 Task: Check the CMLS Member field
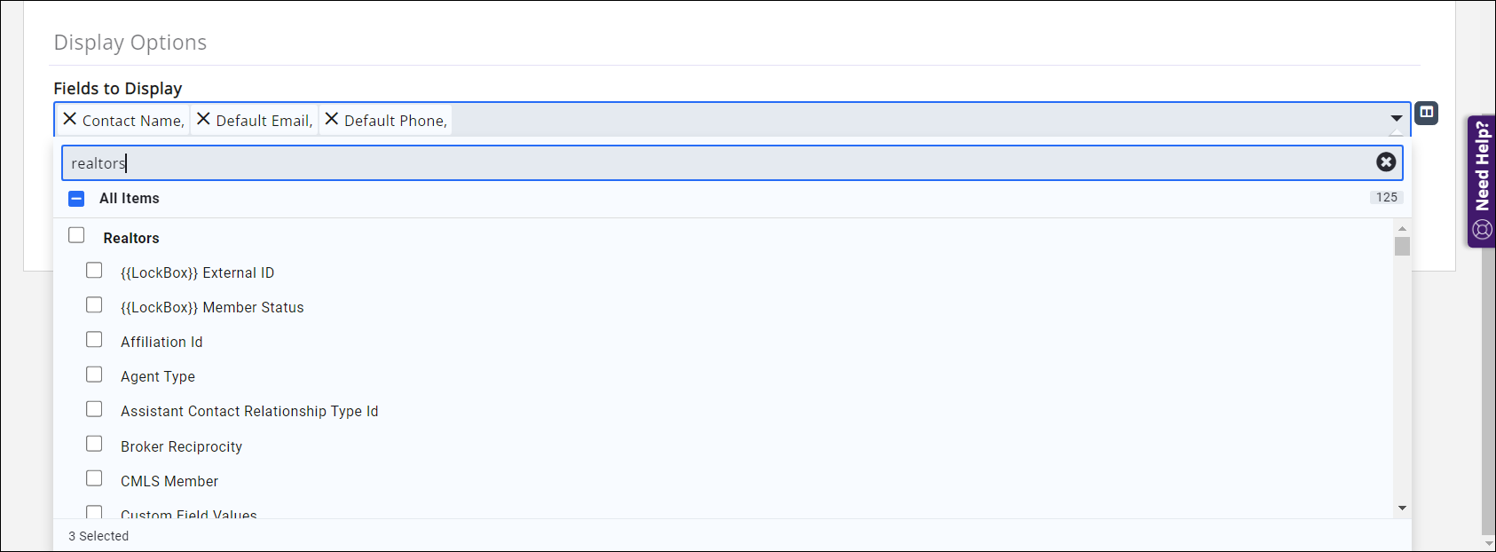tap(94, 477)
